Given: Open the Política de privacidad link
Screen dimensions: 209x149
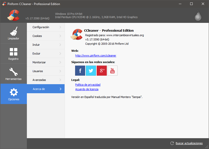Looking at the screenshot, I should 88,85.
